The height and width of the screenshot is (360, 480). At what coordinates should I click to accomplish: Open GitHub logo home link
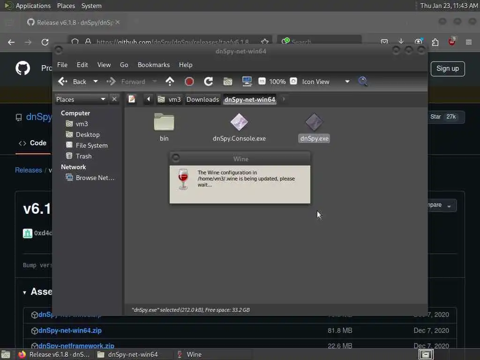pos(23,68)
